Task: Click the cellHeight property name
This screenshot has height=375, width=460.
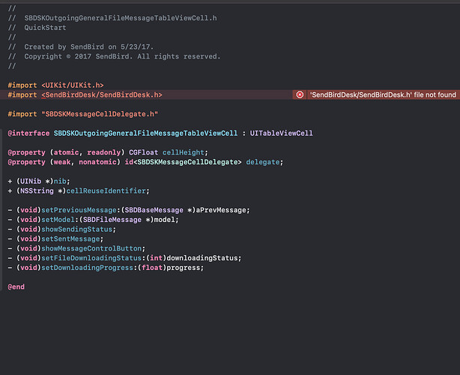Action: (x=184, y=153)
